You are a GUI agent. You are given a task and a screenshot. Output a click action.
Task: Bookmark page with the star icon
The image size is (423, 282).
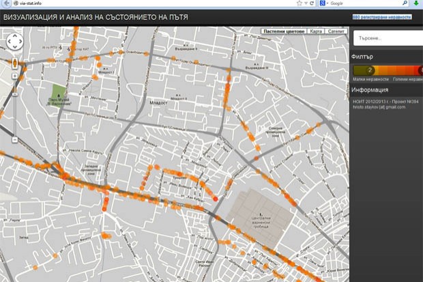click(300, 3)
